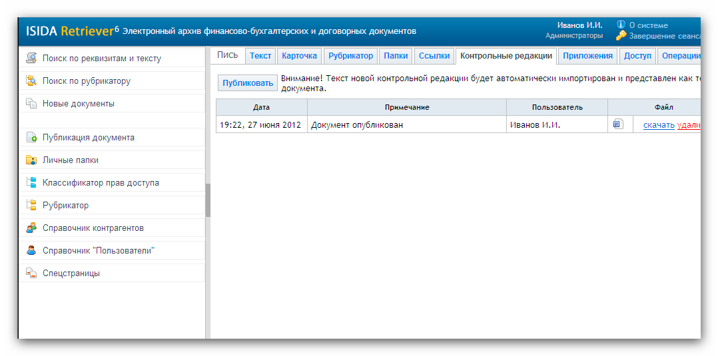Click the search by requisites magnifier icon
This screenshot has height=356, width=718.
pos(31,58)
